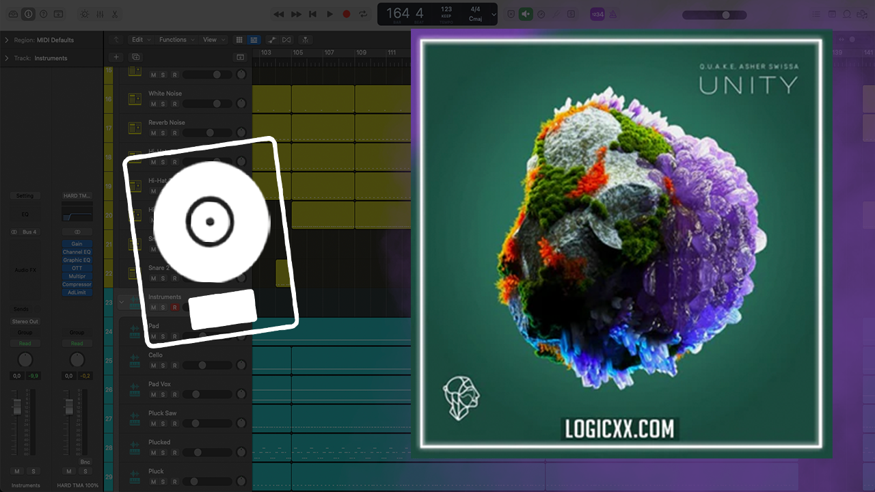Select the Plucked track name
This screenshot has width=875, height=492.
click(159, 442)
